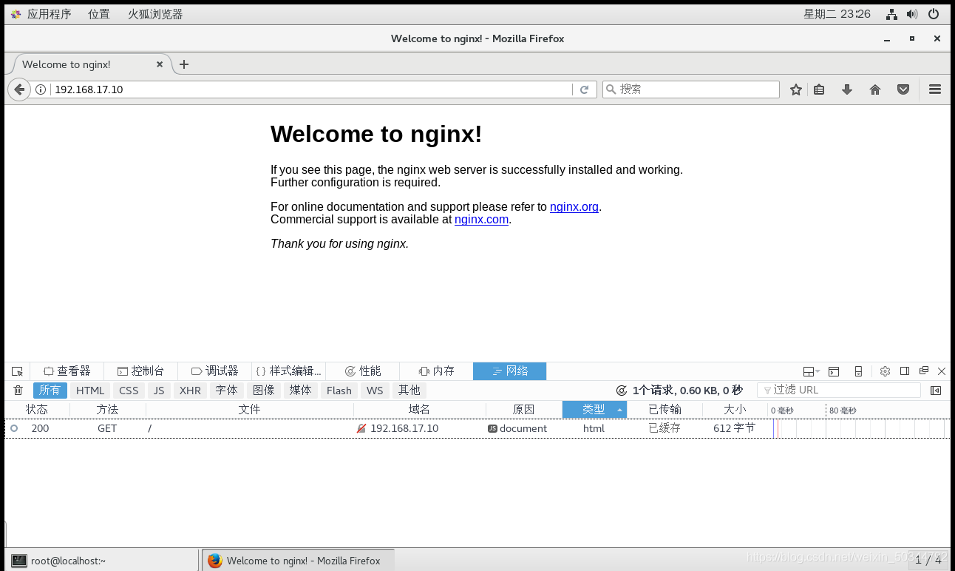This screenshot has width=955, height=571.
Task: Toggle the HTML network filter
Action: pyautogui.click(x=91, y=391)
